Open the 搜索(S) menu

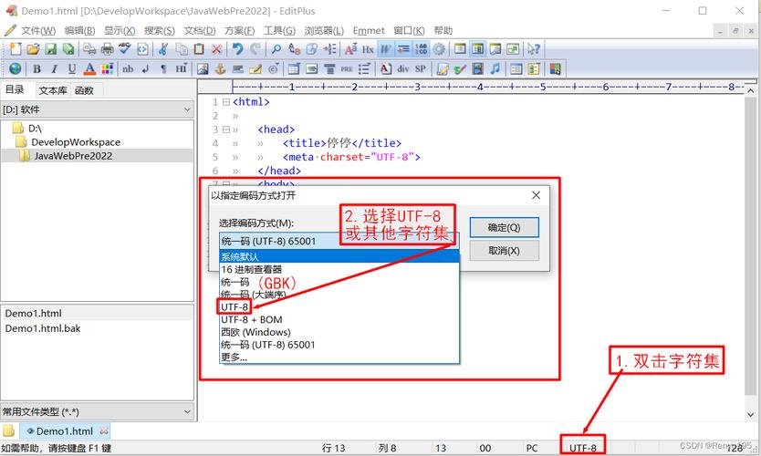[159, 31]
